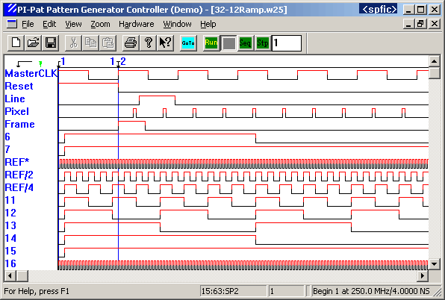This screenshot has width=445, height=300.
Task: Start the pattern with Run button
Action: 211,43
